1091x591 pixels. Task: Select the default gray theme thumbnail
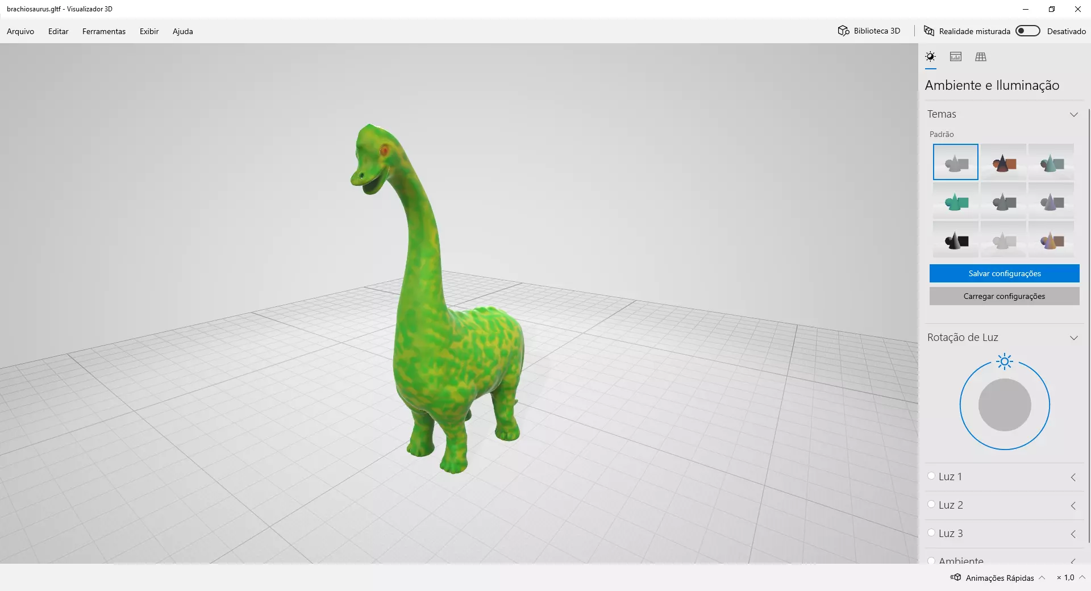coord(956,162)
